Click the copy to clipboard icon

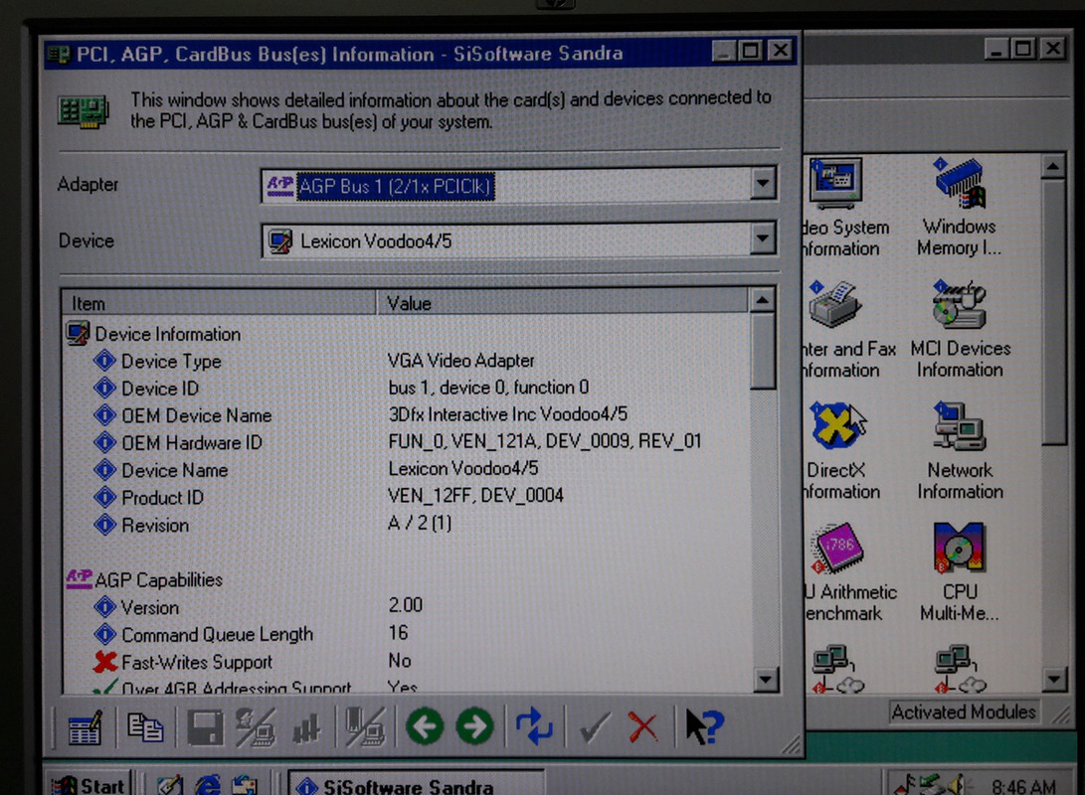(145, 726)
